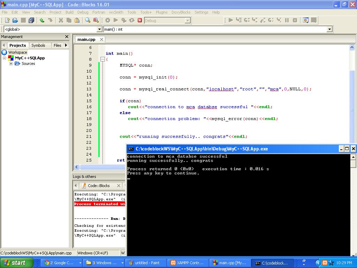This screenshot has width=357, height=268.
Task: Open XAMPP Control from the taskbar
Action: [187, 262]
